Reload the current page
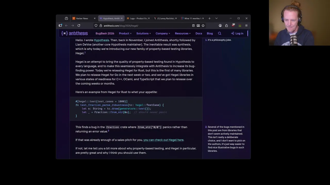 (79, 26)
